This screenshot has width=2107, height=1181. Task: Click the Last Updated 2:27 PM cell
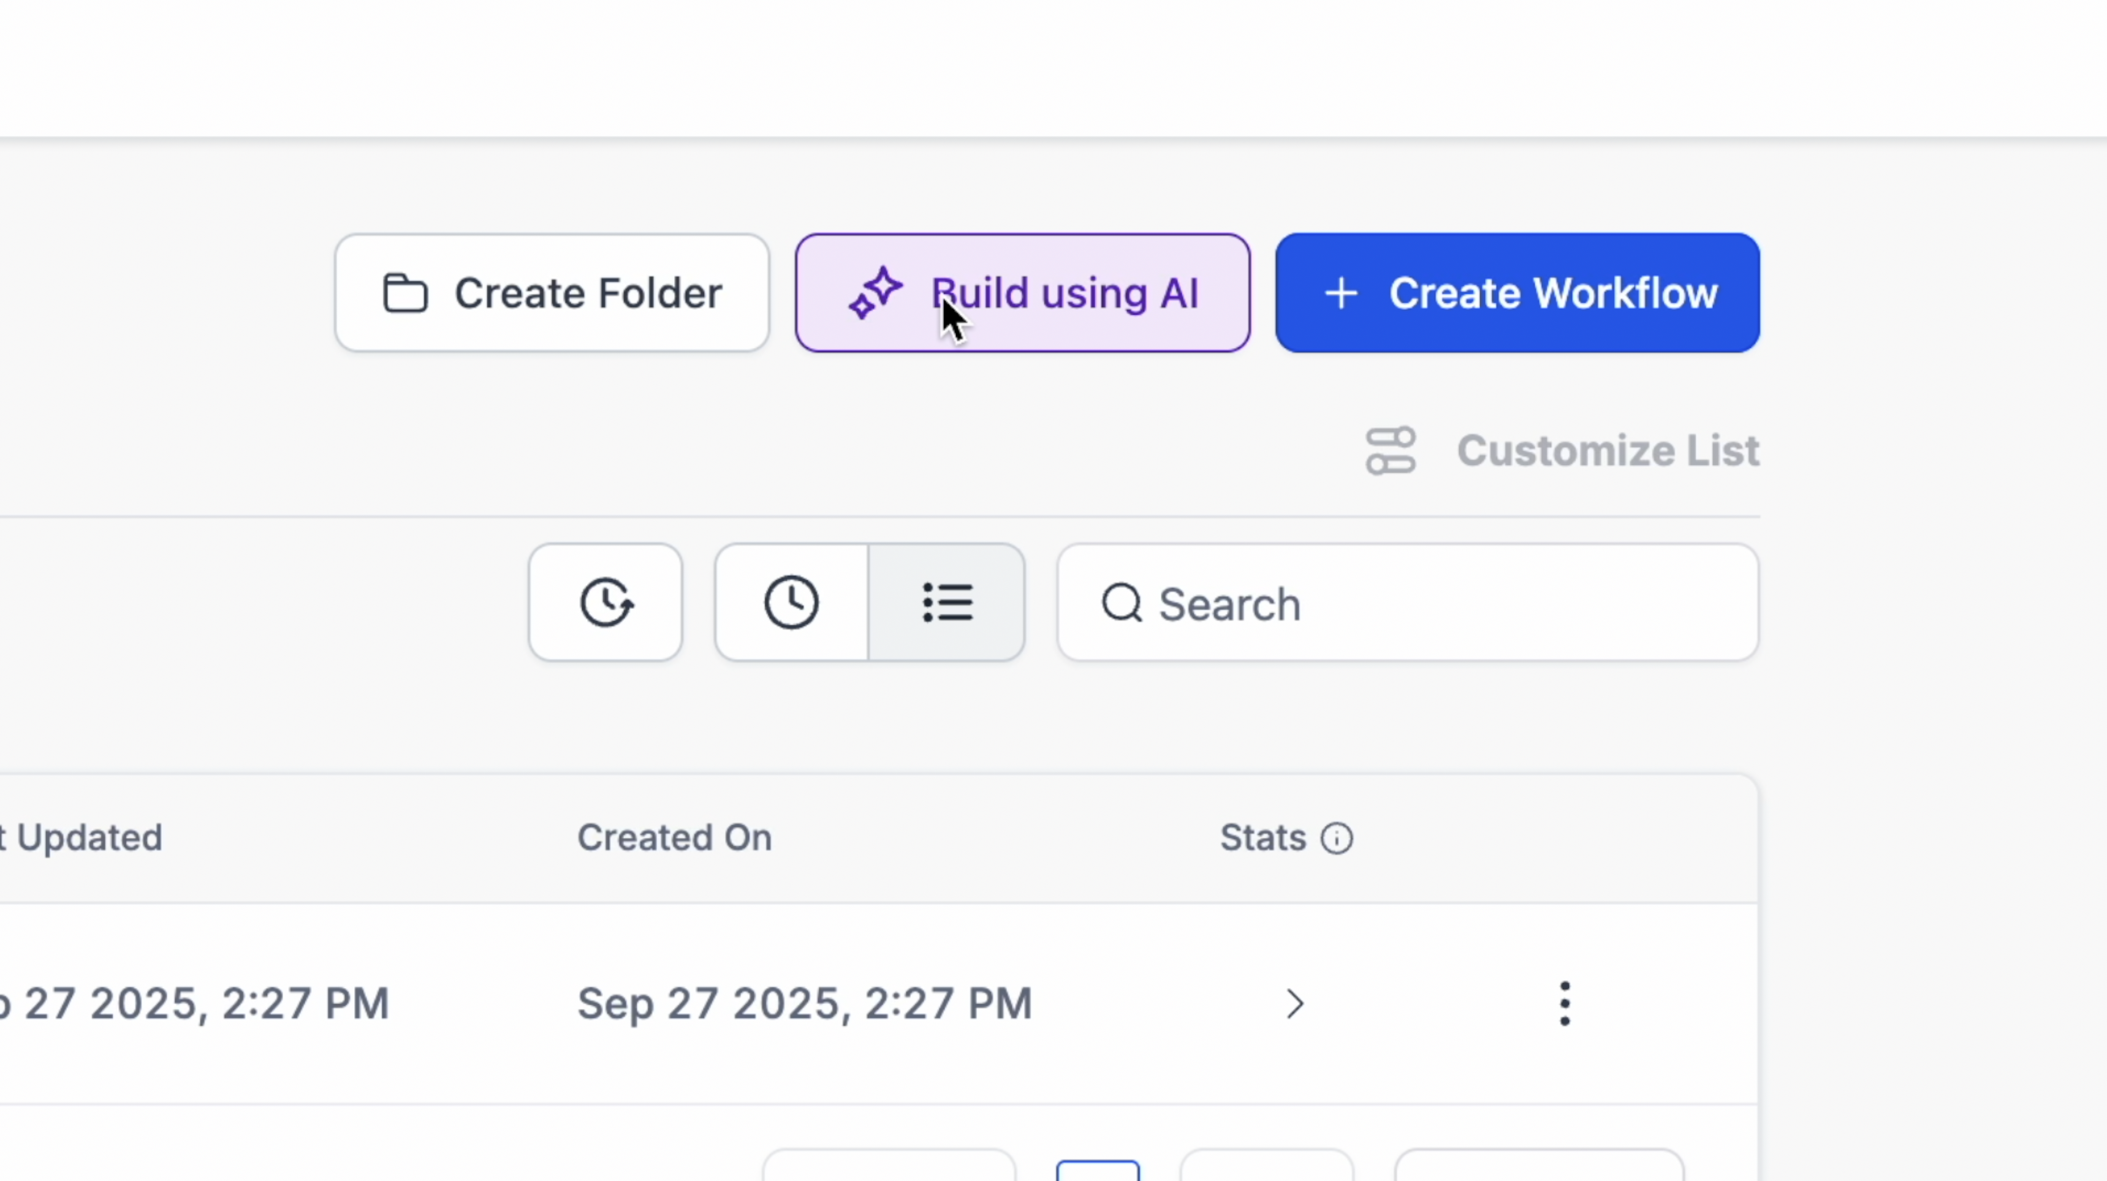tap(196, 1003)
